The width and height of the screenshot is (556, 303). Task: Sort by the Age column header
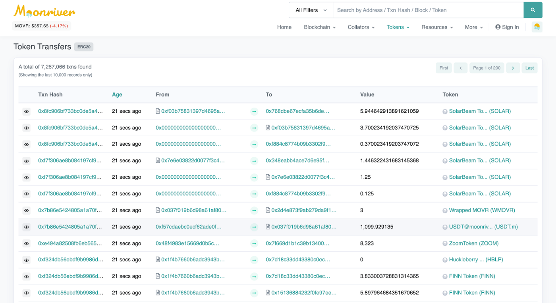click(117, 95)
